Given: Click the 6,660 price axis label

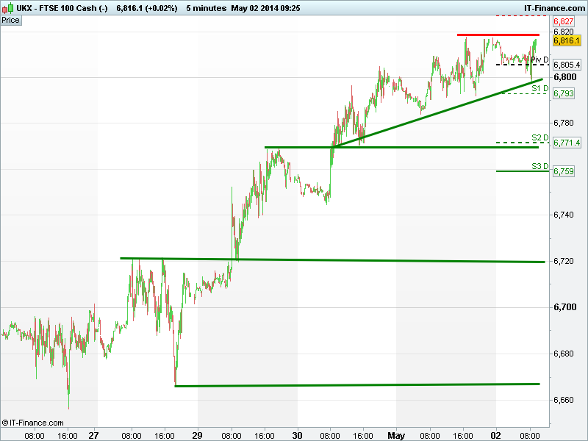Looking at the screenshot, I should 564,400.
